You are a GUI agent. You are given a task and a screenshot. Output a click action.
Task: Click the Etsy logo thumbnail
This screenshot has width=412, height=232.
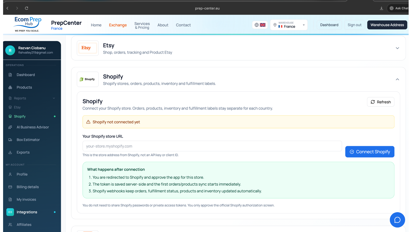pos(88,48)
